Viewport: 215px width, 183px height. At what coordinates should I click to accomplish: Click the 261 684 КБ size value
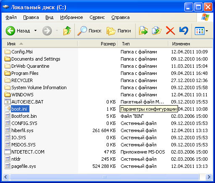click(x=104, y=130)
